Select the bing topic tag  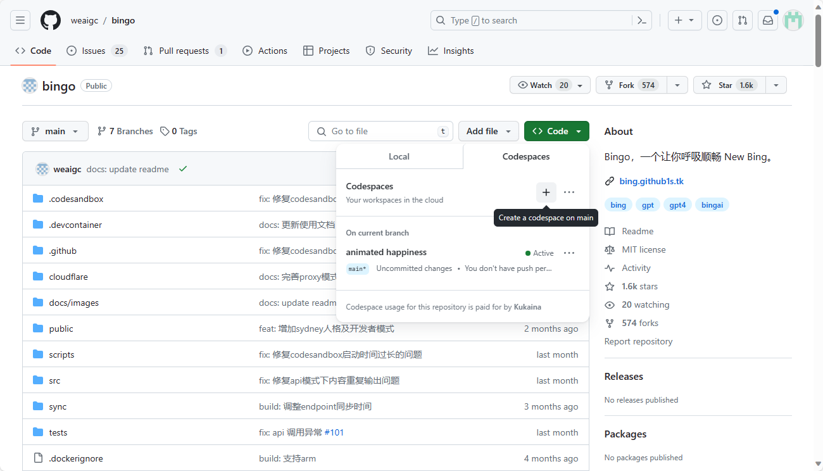[619, 204]
